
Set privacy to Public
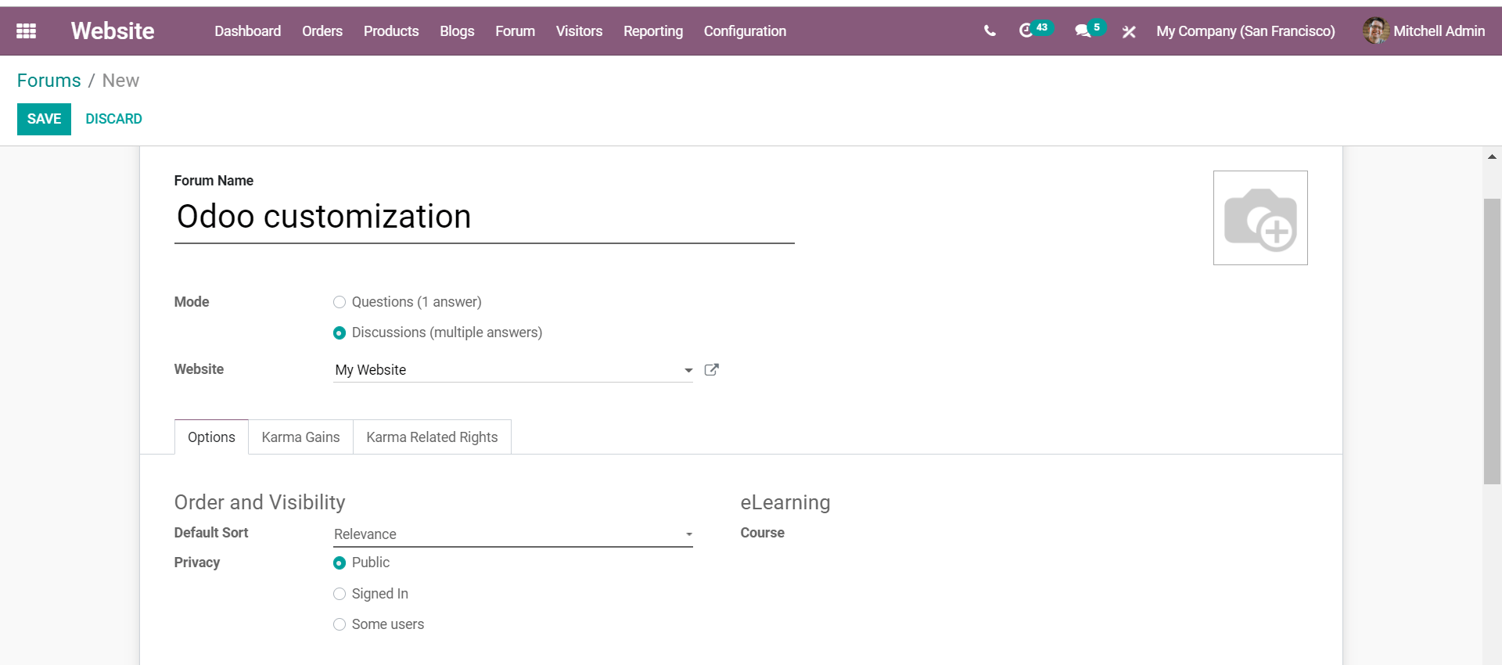(x=340, y=563)
